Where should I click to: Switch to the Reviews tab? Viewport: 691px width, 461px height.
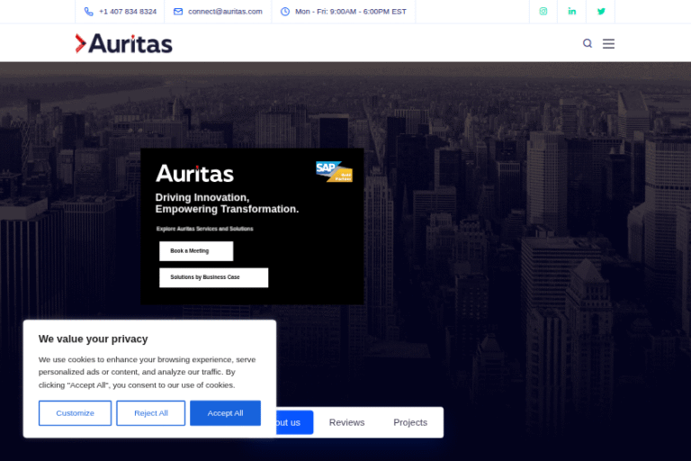[x=346, y=422]
